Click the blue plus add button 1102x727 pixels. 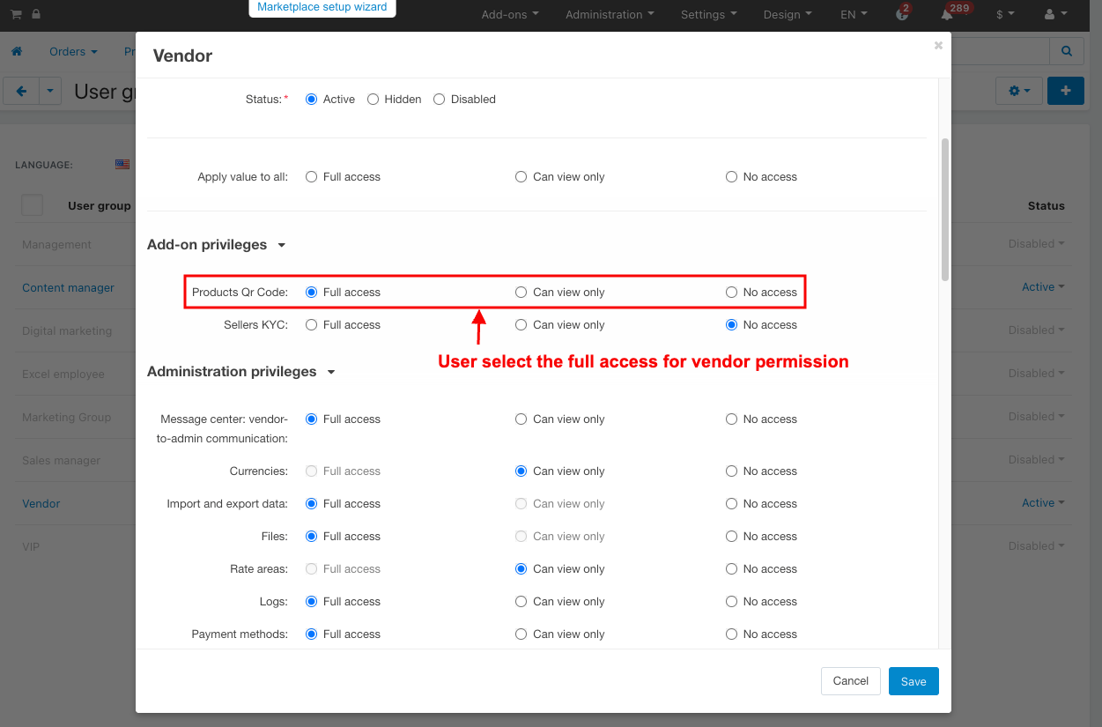point(1065,91)
